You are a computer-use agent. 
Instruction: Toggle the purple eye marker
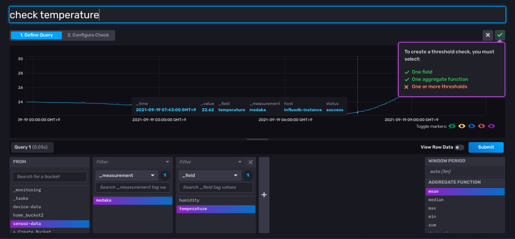[x=491, y=126]
